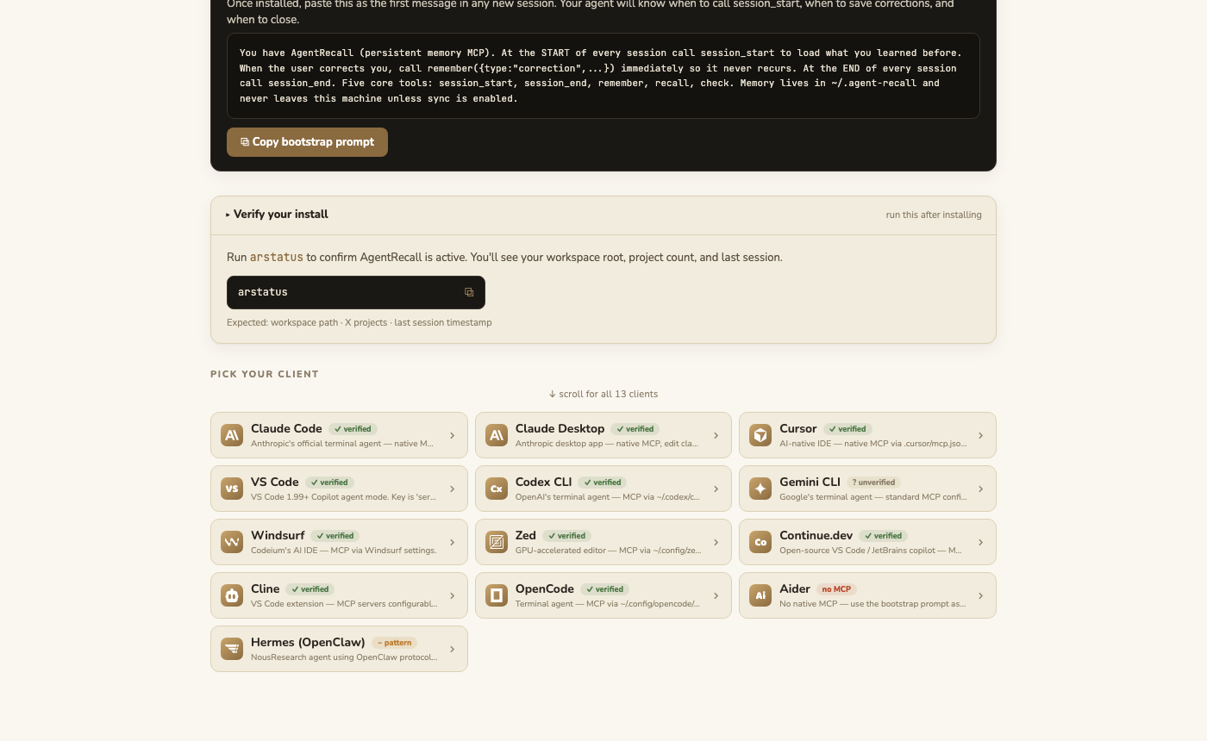This screenshot has width=1207, height=741.
Task: Click the unverified badge on Gemini CLI
Action: tap(874, 483)
